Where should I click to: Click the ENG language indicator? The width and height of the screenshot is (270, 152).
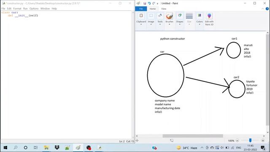[x=238, y=148]
